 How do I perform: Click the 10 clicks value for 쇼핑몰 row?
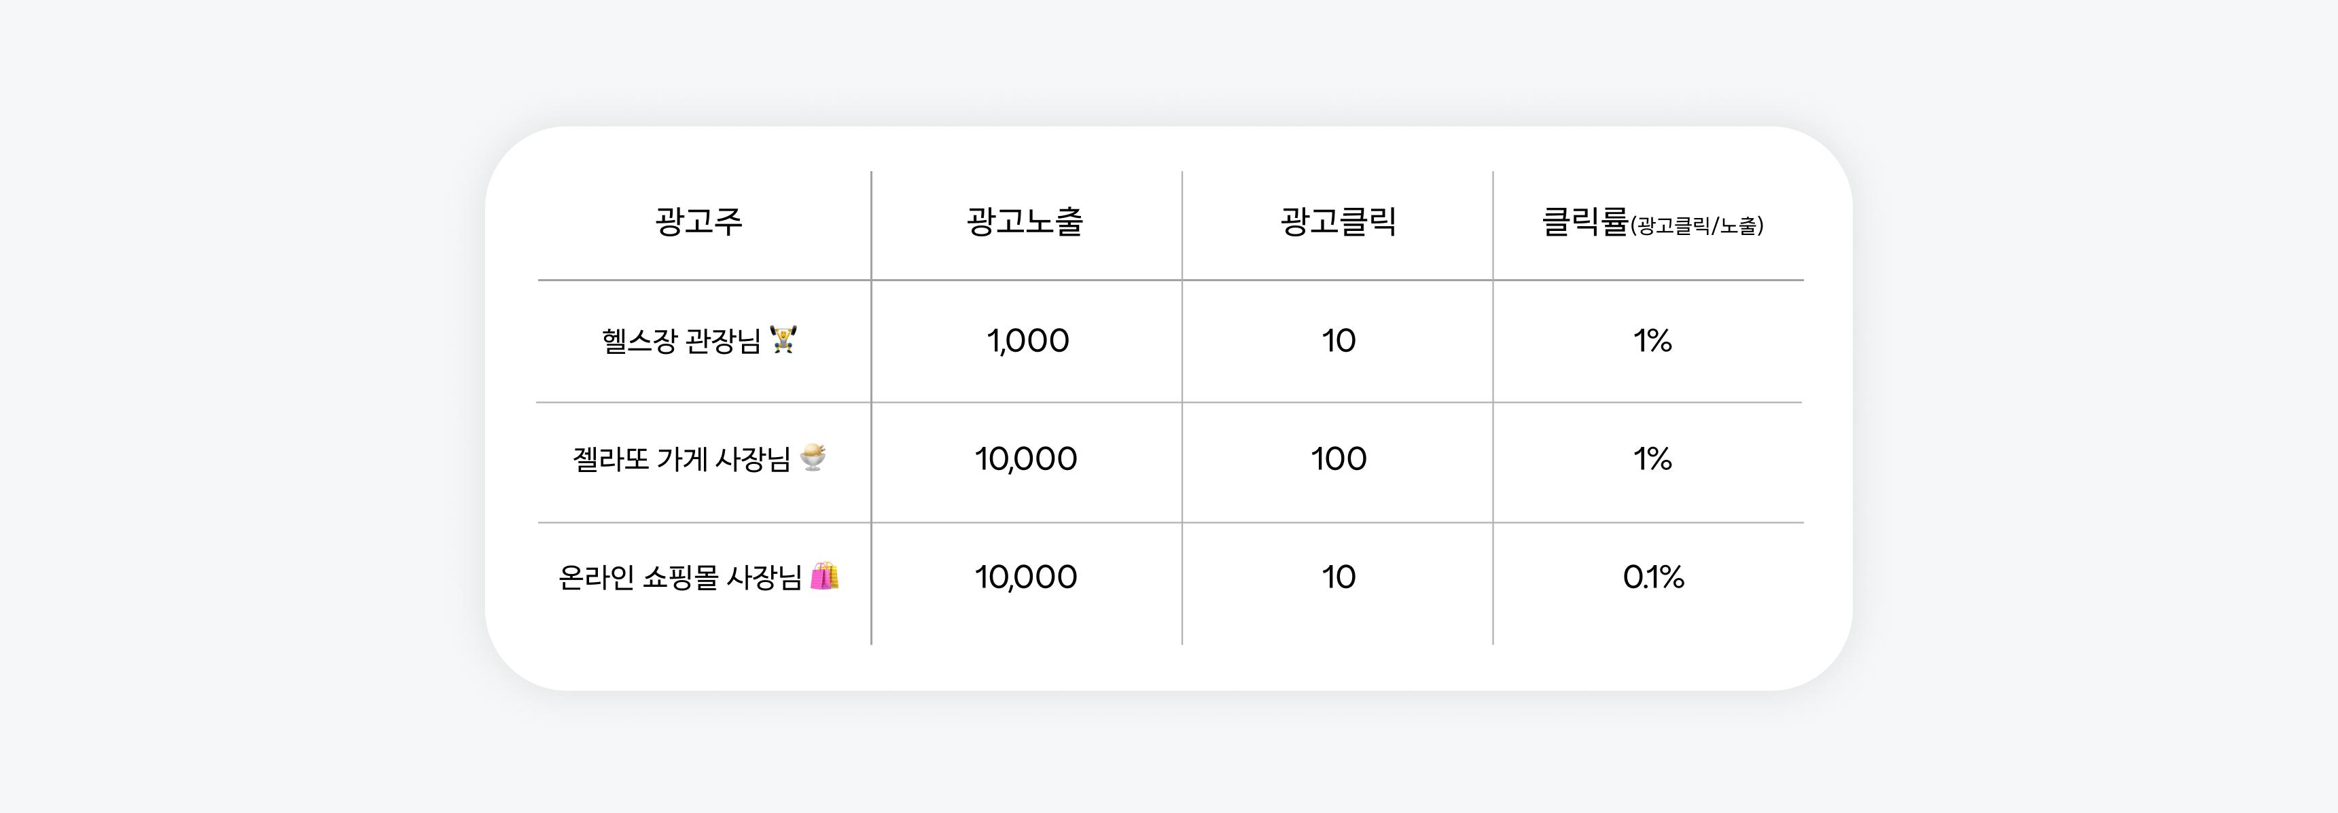click(x=1339, y=577)
